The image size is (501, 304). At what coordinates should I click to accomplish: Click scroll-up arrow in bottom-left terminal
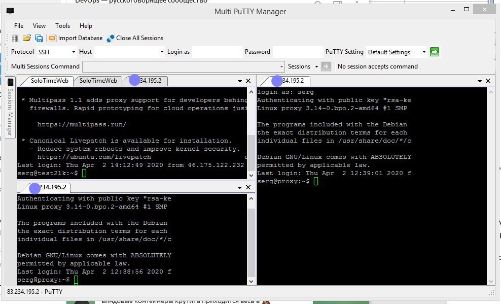coord(251,198)
